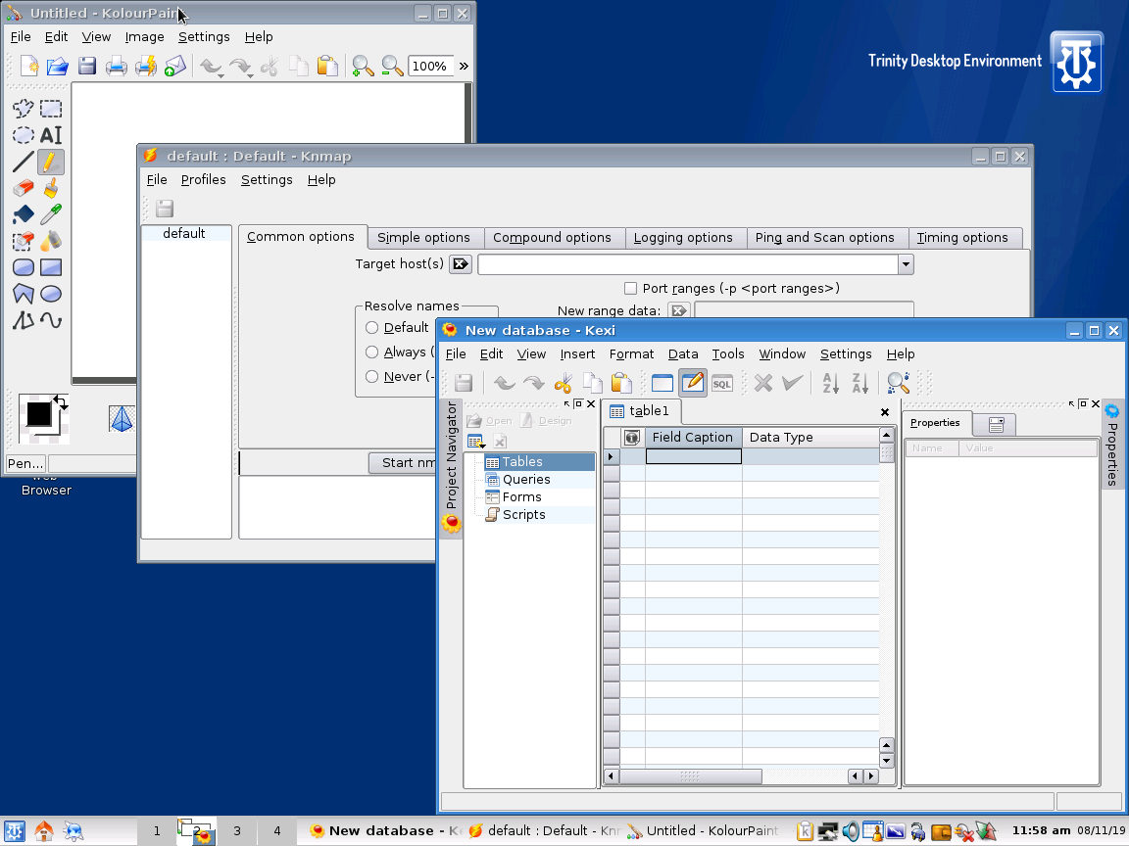This screenshot has width=1129, height=846.
Task: Click the default profile in Knmap list
Action: pyautogui.click(x=183, y=233)
